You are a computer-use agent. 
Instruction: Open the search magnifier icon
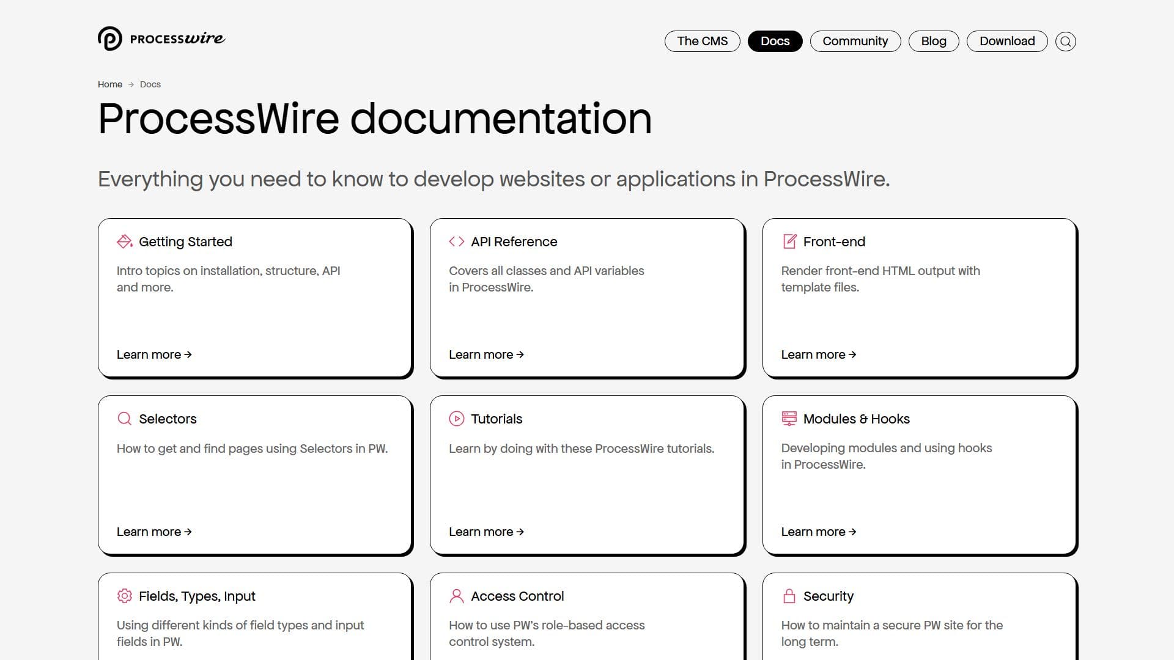(1066, 42)
